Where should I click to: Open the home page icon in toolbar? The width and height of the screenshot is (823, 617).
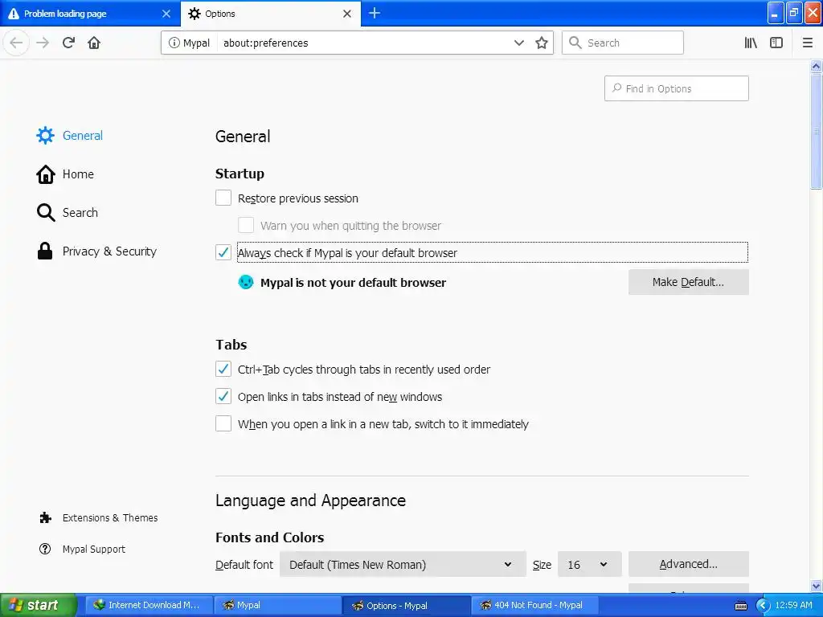coord(94,43)
